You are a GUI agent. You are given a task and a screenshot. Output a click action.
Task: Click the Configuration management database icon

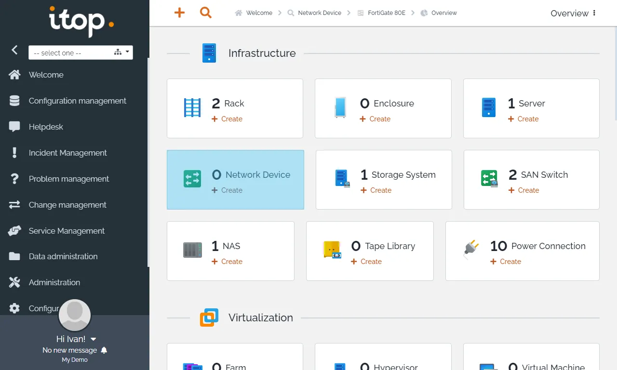[14, 101]
